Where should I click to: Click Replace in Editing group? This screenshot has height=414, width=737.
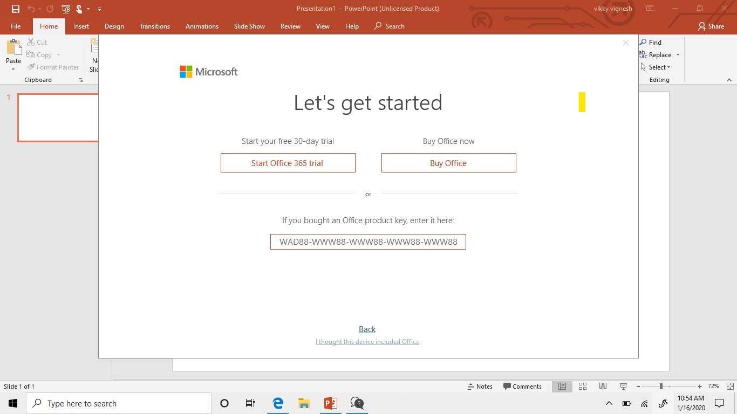click(660, 54)
